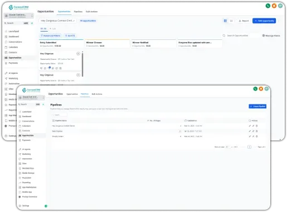Switch to list view in Opportunities window
The height and width of the screenshot is (212, 287).
click(x=231, y=21)
